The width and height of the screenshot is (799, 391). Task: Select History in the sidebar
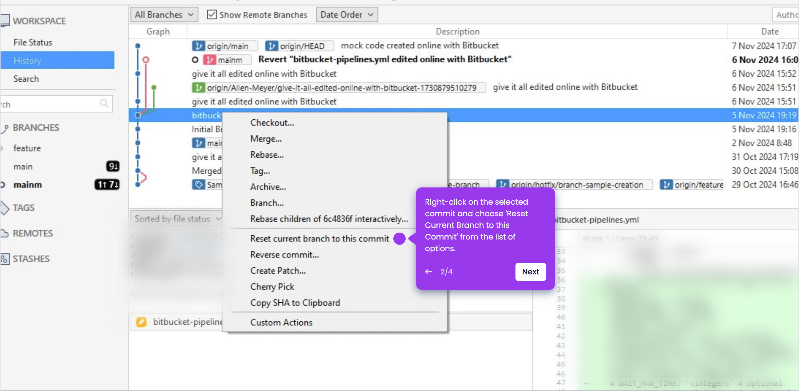pyautogui.click(x=57, y=60)
